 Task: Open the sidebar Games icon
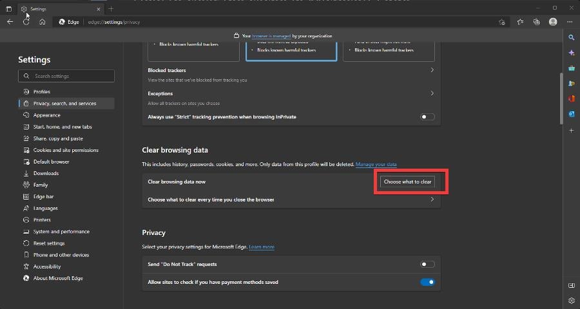572,84
